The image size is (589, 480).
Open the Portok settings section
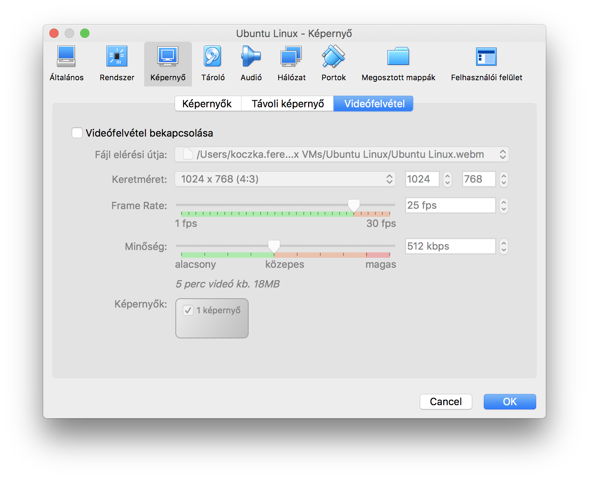coord(333,64)
